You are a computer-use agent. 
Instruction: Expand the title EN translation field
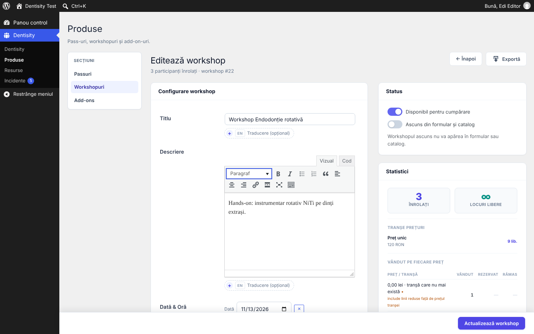[259, 133]
